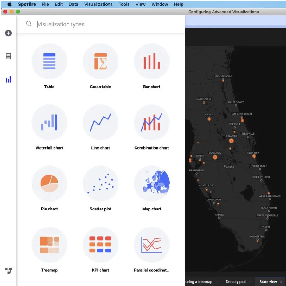Screen dimensions: 286x286
Task: Click the Miami marker on the map
Action: pos(266,230)
